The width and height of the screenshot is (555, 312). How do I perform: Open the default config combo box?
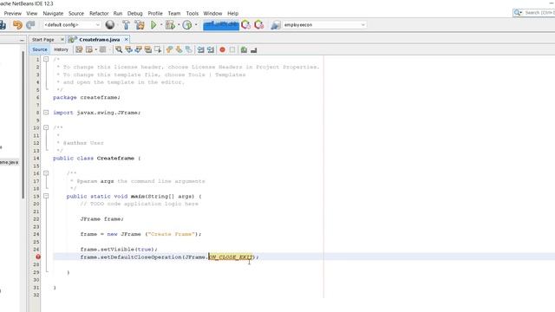point(72,25)
